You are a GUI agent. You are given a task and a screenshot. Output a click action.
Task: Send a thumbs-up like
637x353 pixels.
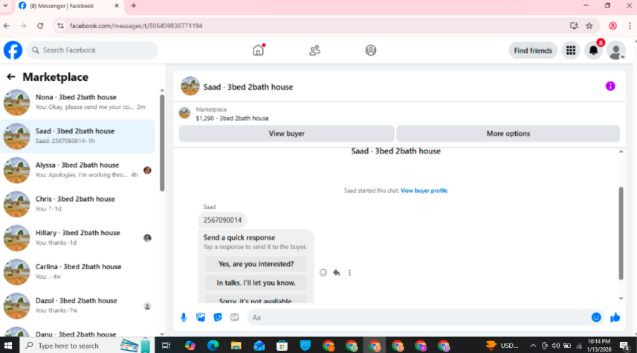point(615,317)
